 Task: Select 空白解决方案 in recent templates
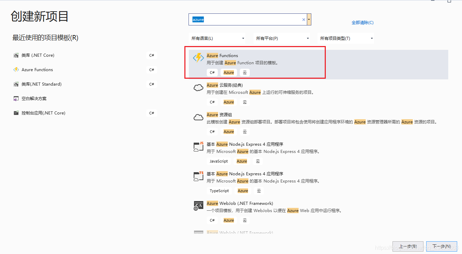pos(34,99)
